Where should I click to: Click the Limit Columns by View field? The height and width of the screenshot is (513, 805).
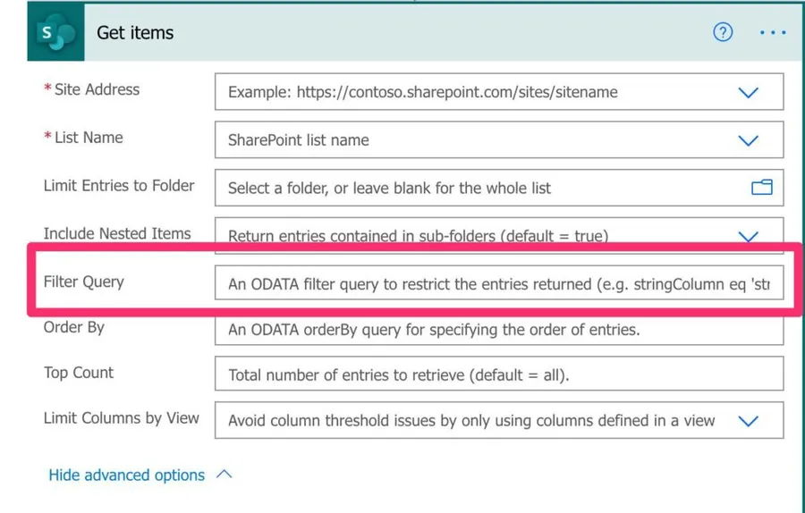[x=471, y=421]
